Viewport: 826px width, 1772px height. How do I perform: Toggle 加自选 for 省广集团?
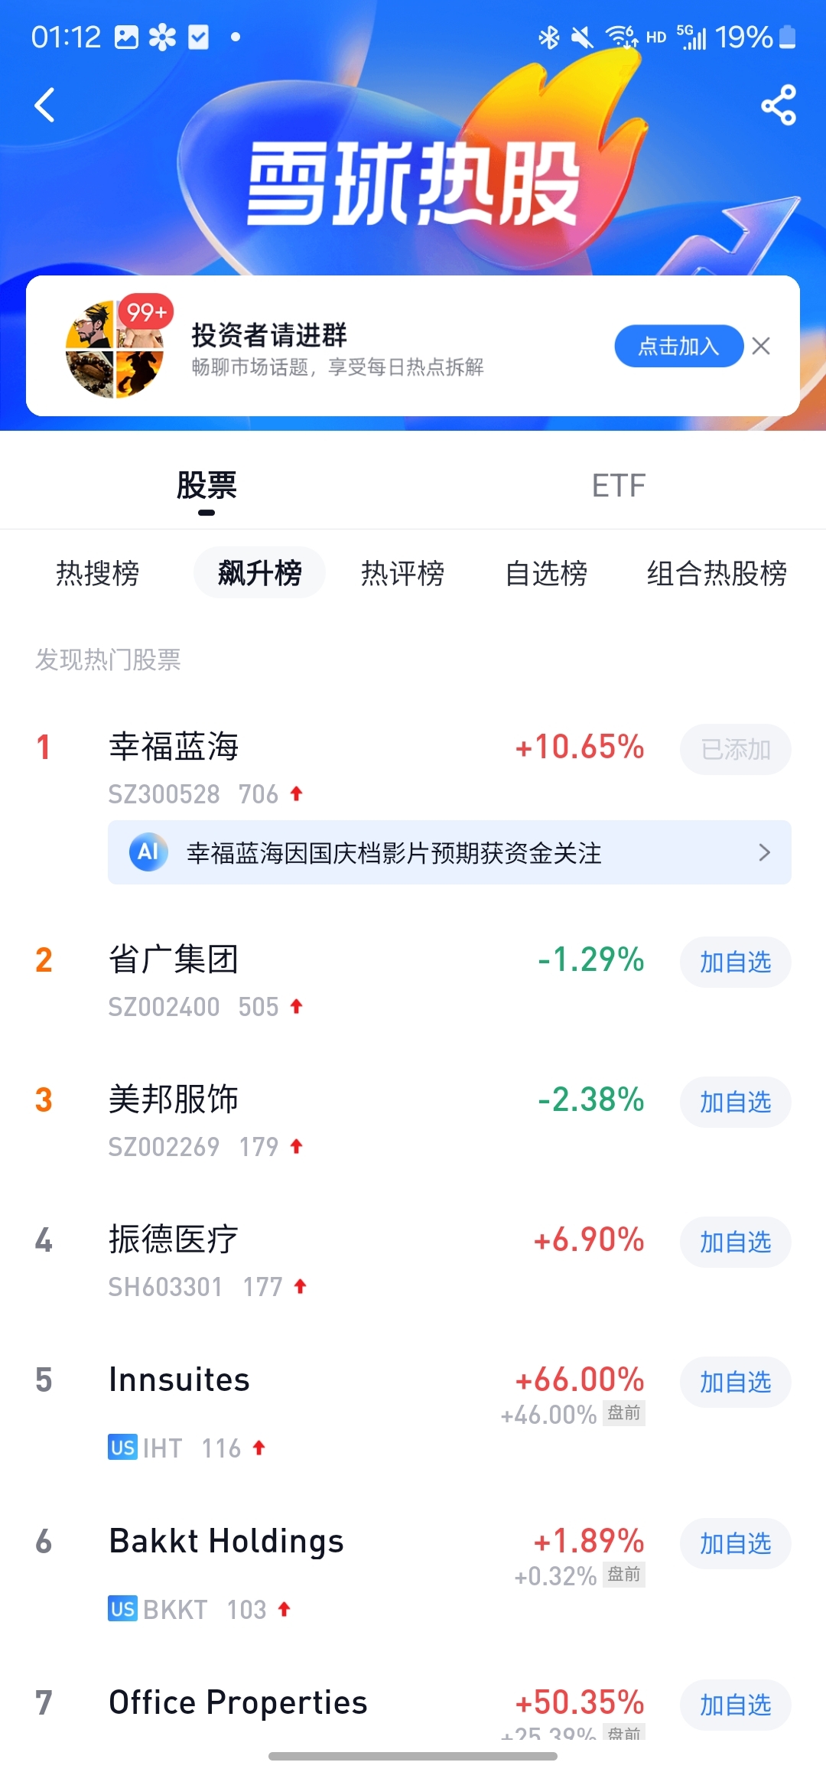(736, 962)
